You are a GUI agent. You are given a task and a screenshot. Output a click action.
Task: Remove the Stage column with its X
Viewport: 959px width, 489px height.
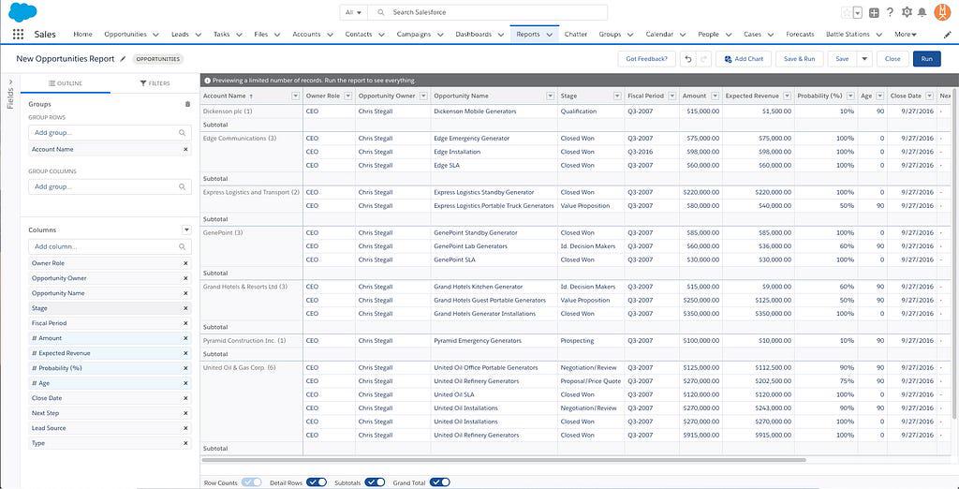pyautogui.click(x=185, y=308)
